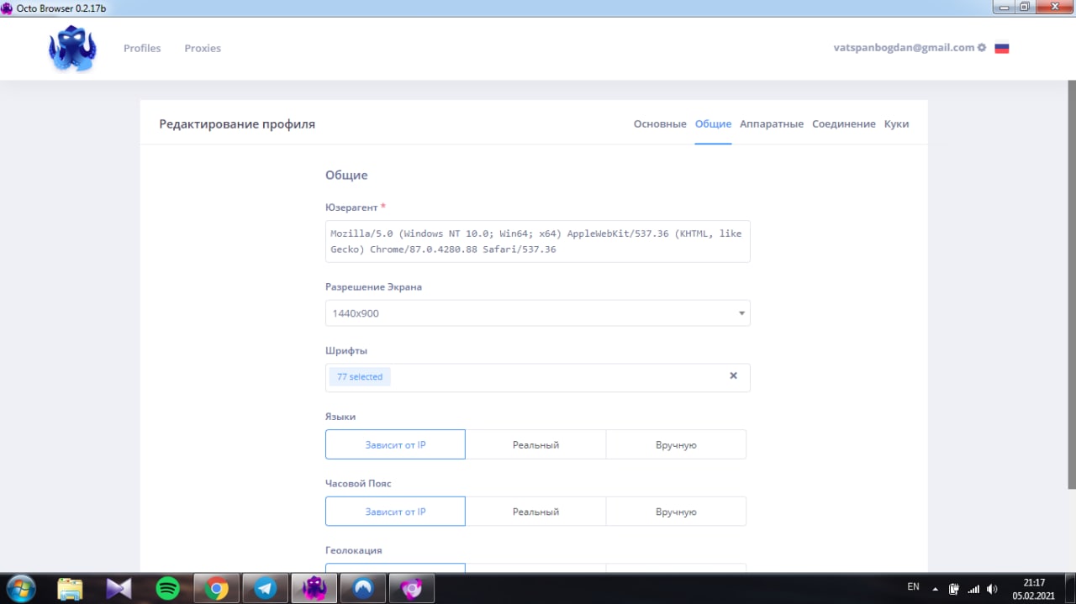Open the blue circular app in taskbar
Screen dimensions: 1076x604
tap(363, 588)
